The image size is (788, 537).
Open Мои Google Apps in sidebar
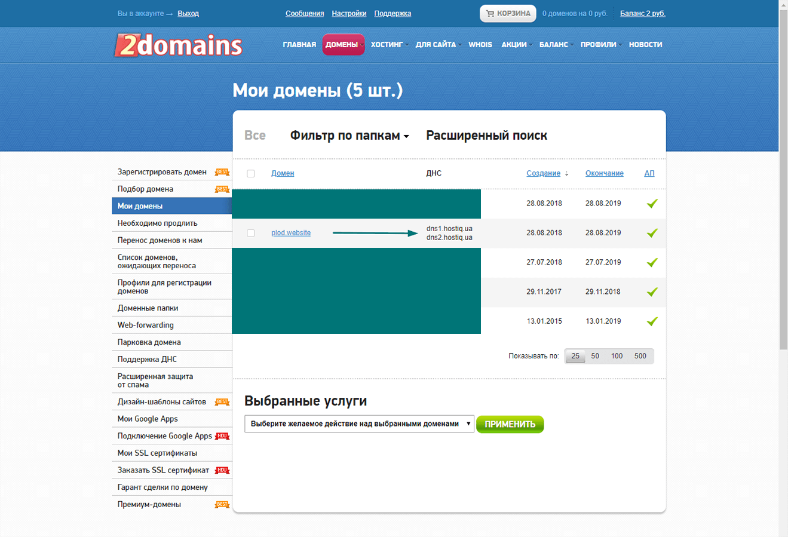pyautogui.click(x=148, y=419)
